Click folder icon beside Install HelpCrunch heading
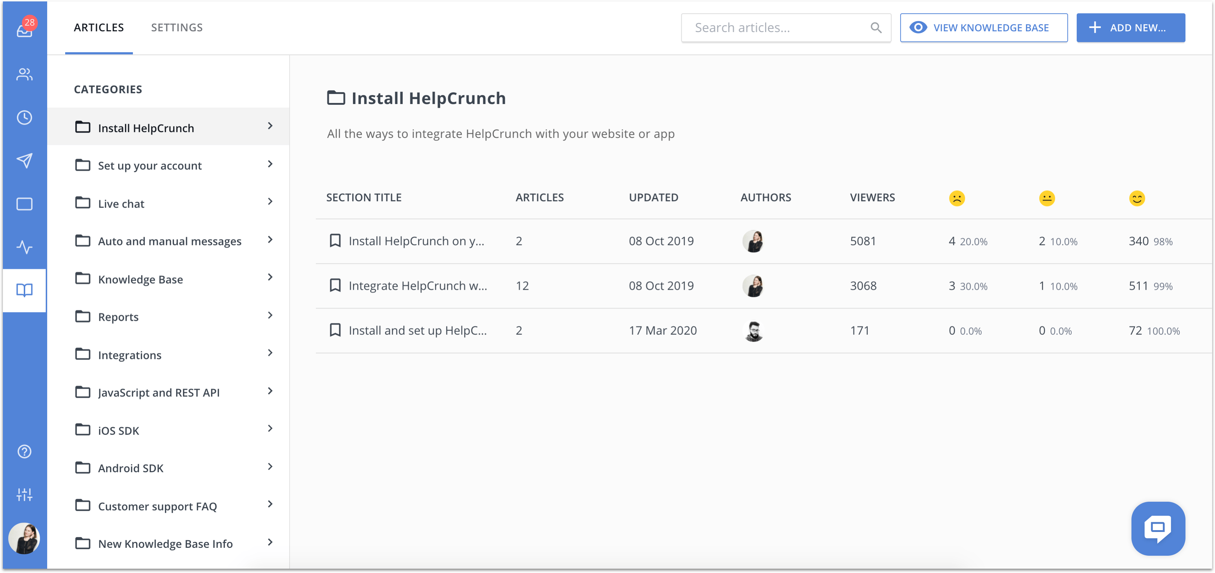 336,98
